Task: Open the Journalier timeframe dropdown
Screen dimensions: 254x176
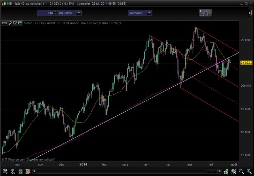Action: click(x=140, y=13)
